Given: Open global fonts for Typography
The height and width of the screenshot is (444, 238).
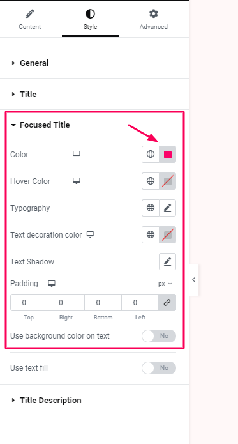Looking at the screenshot, I should tap(151, 208).
